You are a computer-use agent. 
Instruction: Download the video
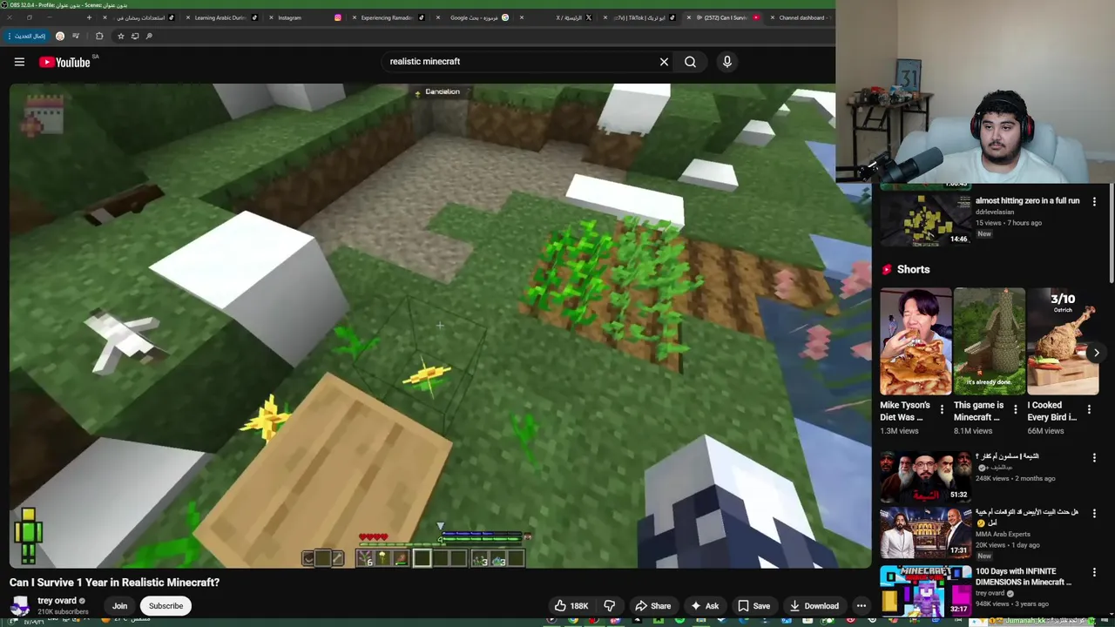[x=814, y=606]
